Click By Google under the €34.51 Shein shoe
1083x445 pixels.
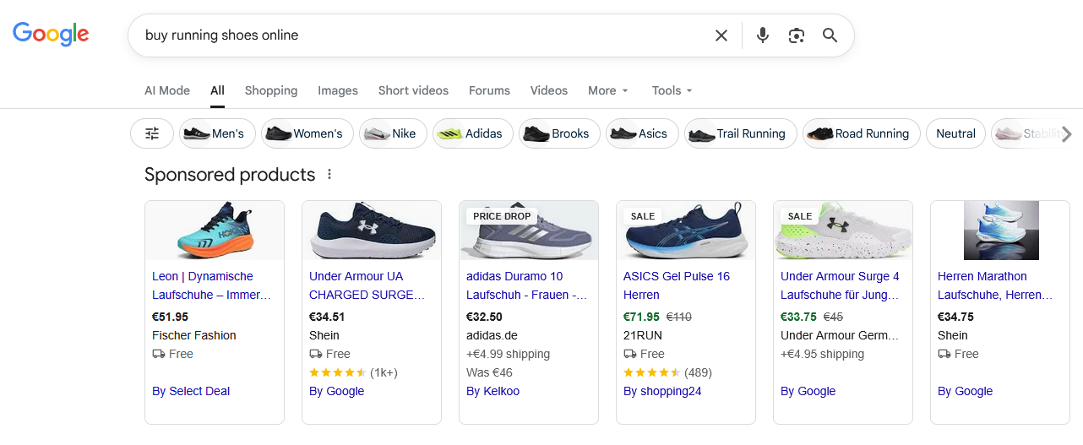[x=337, y=391]
